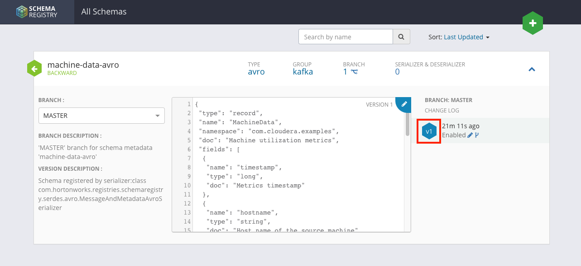Click the fork branch icon next to Enabled

tap(477, 135)
